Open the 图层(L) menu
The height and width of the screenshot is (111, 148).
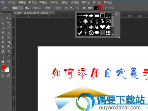click(x=43, y=2)
